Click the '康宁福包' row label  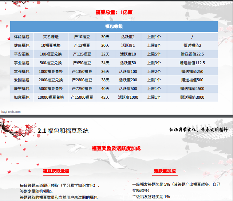22,89
